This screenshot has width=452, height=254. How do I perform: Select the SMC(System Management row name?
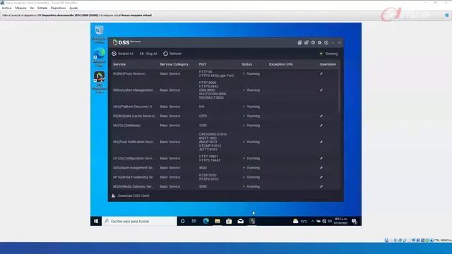coord(133,90)
